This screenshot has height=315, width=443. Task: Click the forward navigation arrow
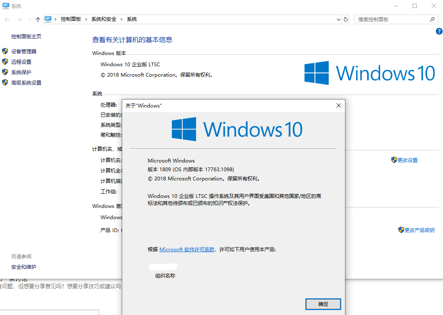coord(20,20)
